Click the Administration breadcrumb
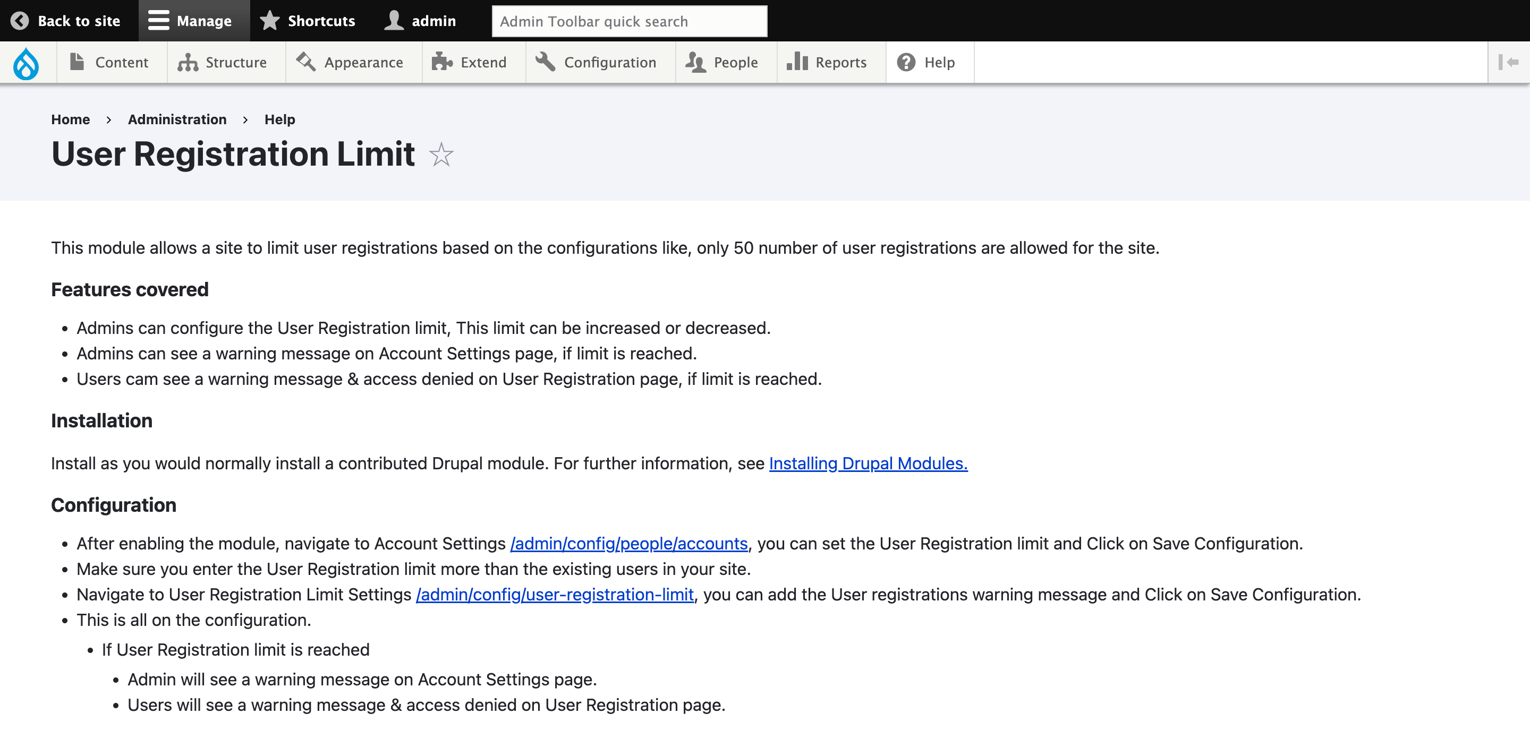 point(177,119)
